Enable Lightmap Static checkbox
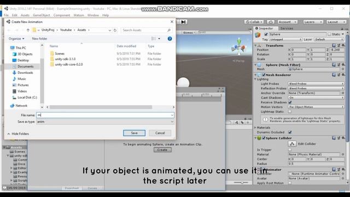The height and width of the screenshot is (197, 350). (x=290, y=112)
